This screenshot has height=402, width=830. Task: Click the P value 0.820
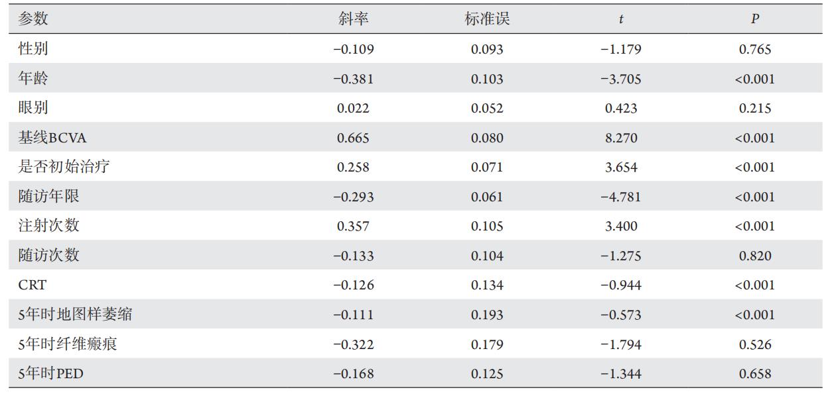click(755, 256)
